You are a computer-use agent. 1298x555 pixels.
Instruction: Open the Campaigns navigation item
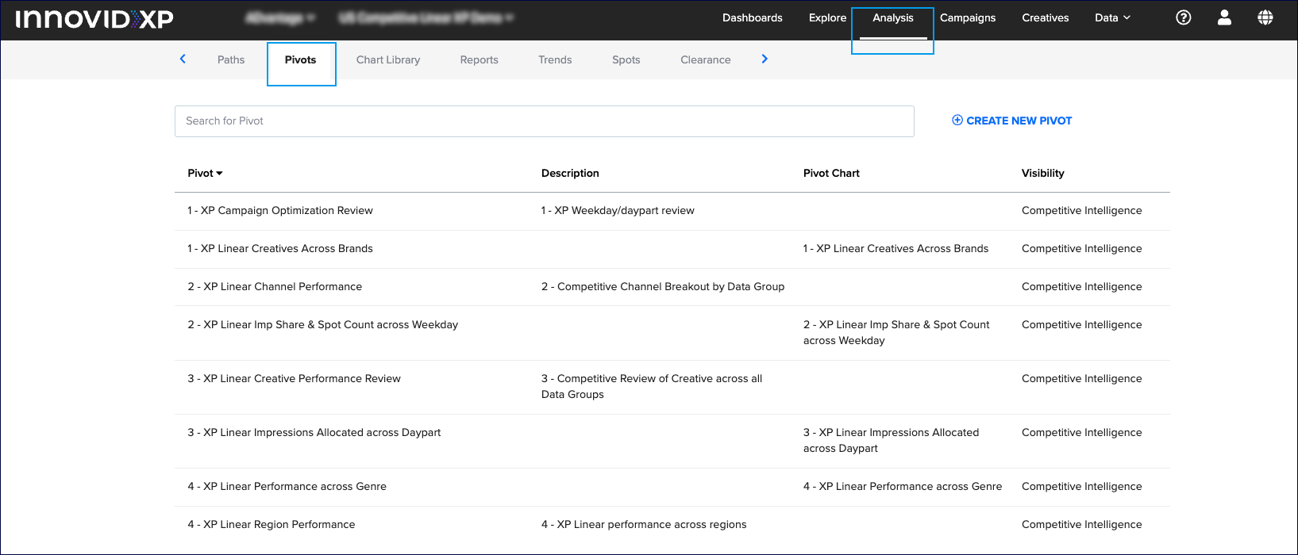(x=967, y=17)
